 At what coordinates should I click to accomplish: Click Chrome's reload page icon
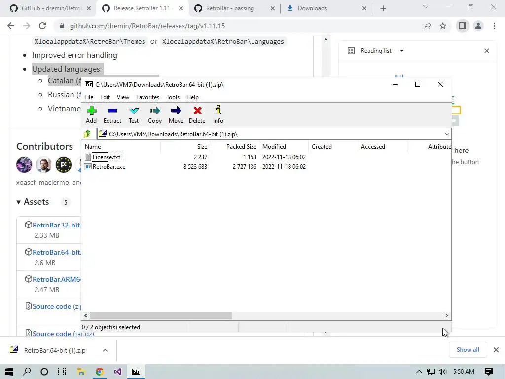tap(42, 26)
